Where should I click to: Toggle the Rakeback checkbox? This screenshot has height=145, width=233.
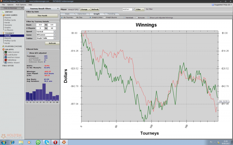(x=124, y=18)
